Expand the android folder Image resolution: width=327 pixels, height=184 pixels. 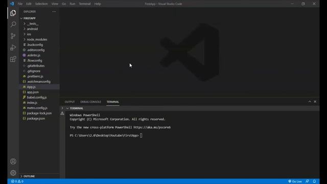click(x=39, y=29)
